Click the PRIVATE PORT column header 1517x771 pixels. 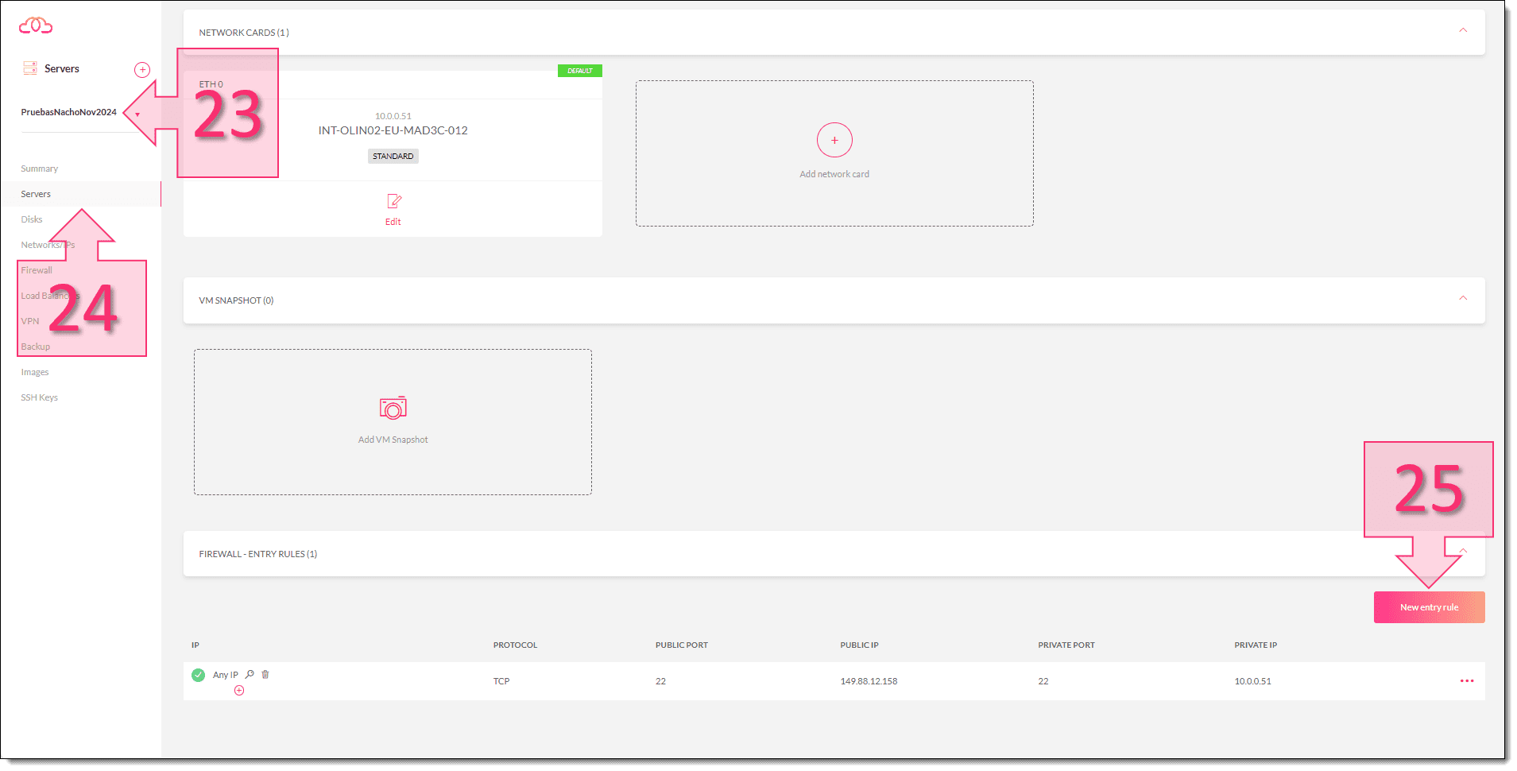(1066, 645)
